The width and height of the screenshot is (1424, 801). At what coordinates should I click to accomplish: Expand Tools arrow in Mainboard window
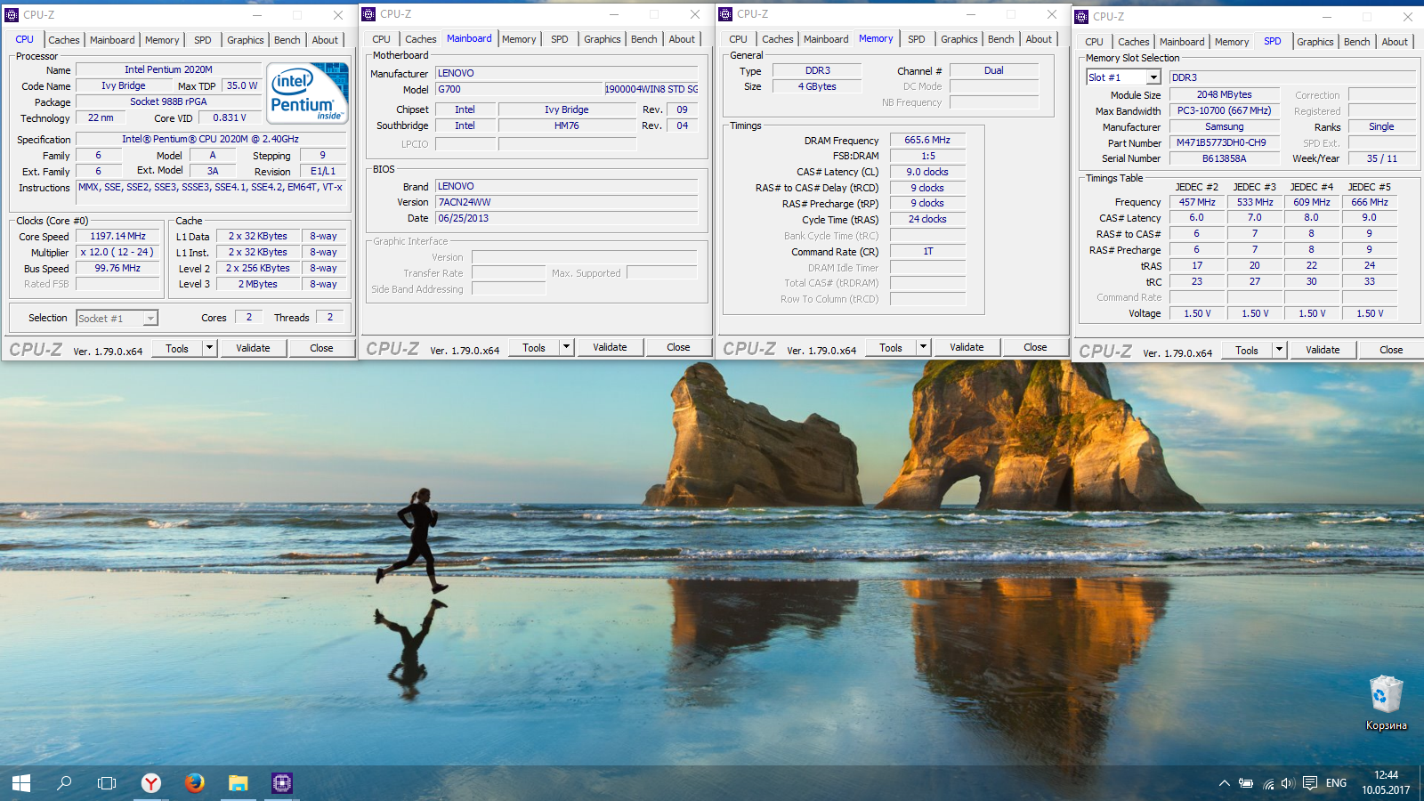(x=566, y=347)
